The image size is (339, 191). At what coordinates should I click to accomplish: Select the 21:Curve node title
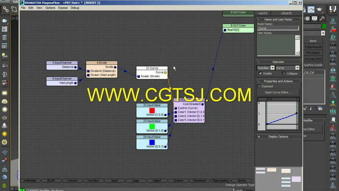[x=152, y=68]
